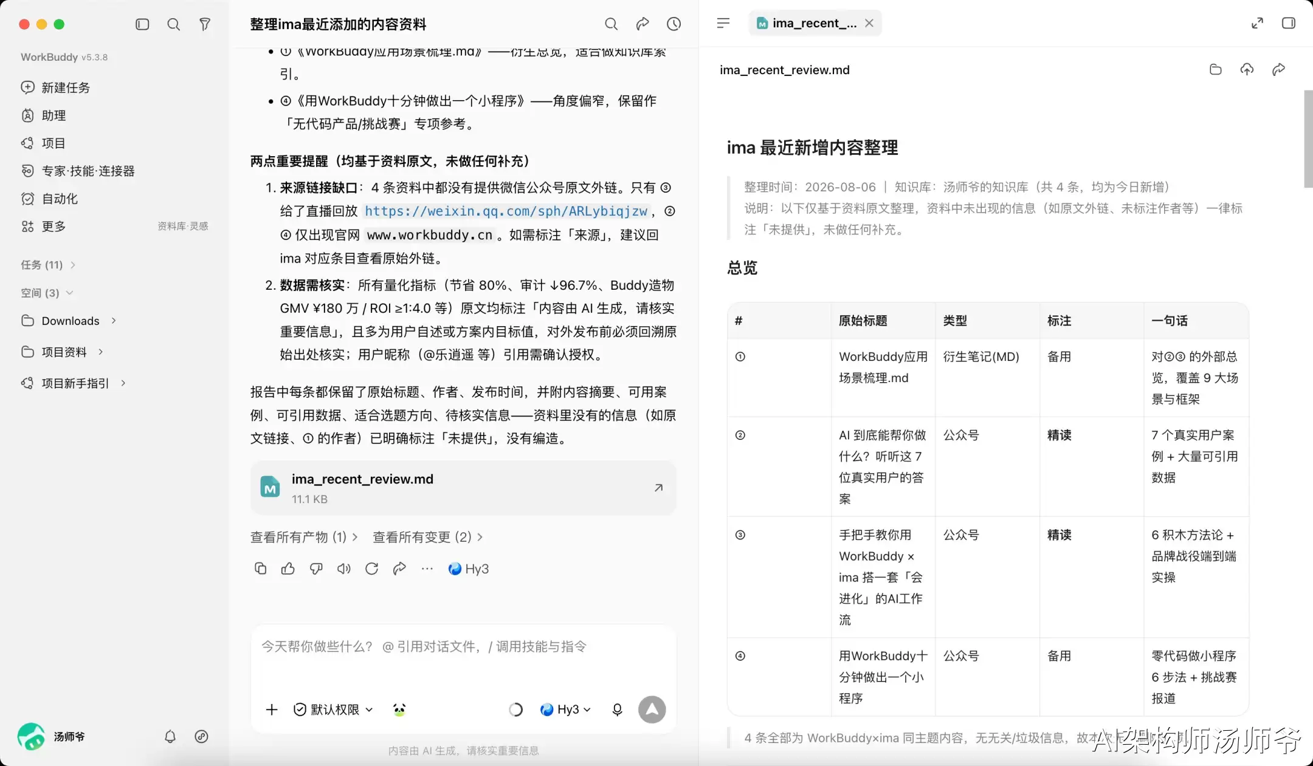Viewport: 1313px width, 766px height.
Task: Open the weixin.qq.com link
Action: pos(506,211)
